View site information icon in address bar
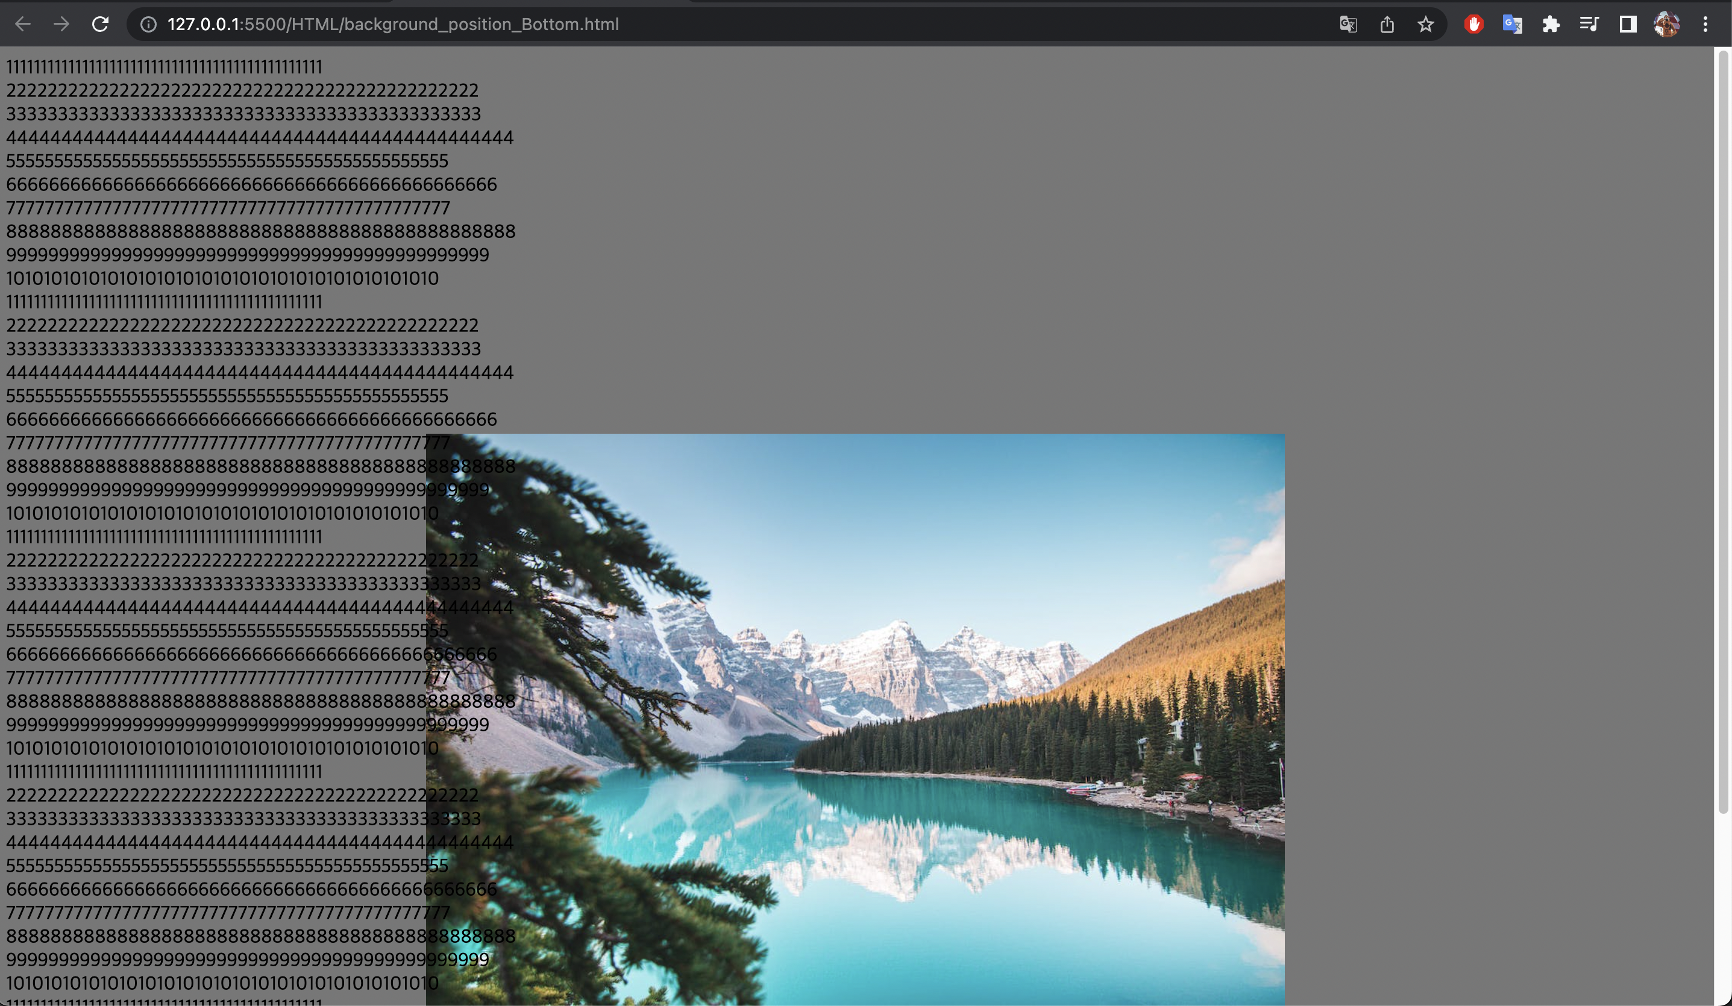The height and width of the screenshot is (1006, 1732). pyautogui.click(x=148, y=25)
